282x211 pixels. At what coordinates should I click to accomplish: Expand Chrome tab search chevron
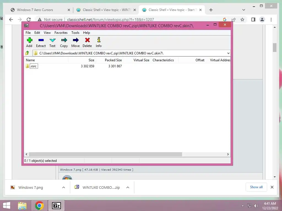tap(244, 10)
